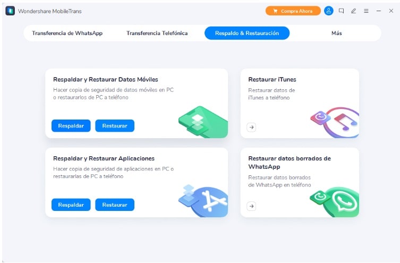Click Respaldar under Datos Móviles
This screenshot has width=400, height=263.
71,126
